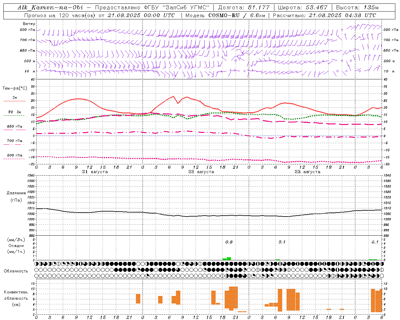
Task: Click the "(мм/3ч.)" precipitation unit label
Action: pos(16,240)
